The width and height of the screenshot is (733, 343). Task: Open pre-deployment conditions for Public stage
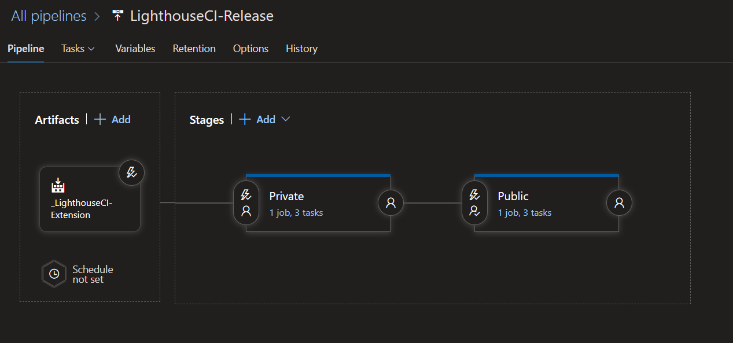pos(474,203)
